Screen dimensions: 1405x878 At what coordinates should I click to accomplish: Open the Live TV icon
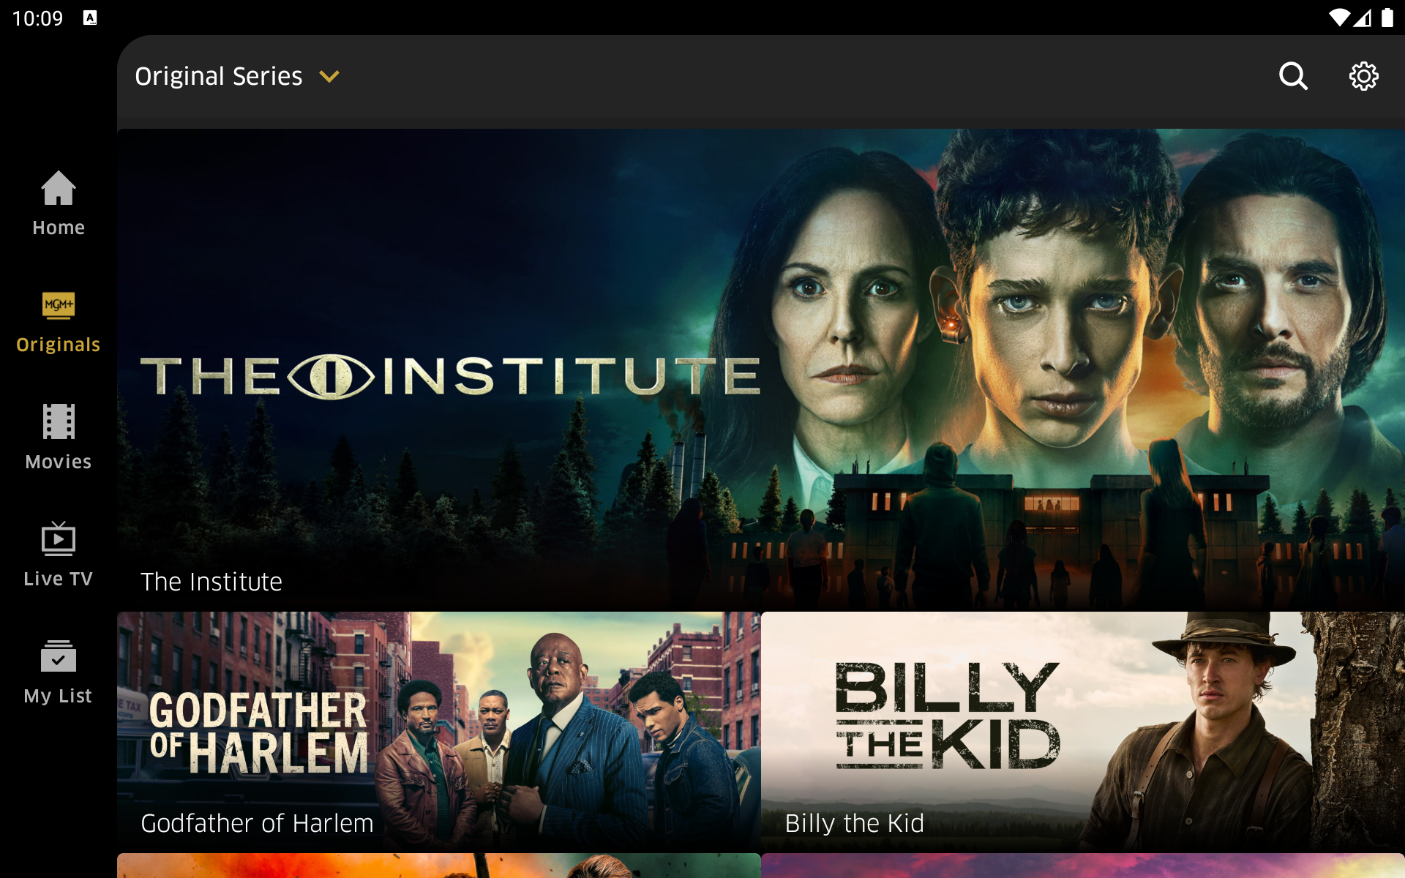59,539
